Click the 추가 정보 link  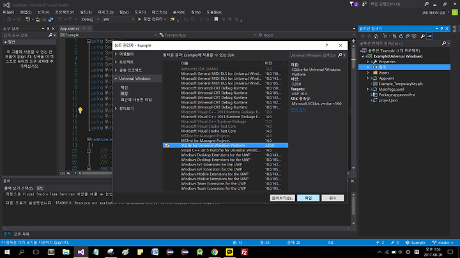298,109
